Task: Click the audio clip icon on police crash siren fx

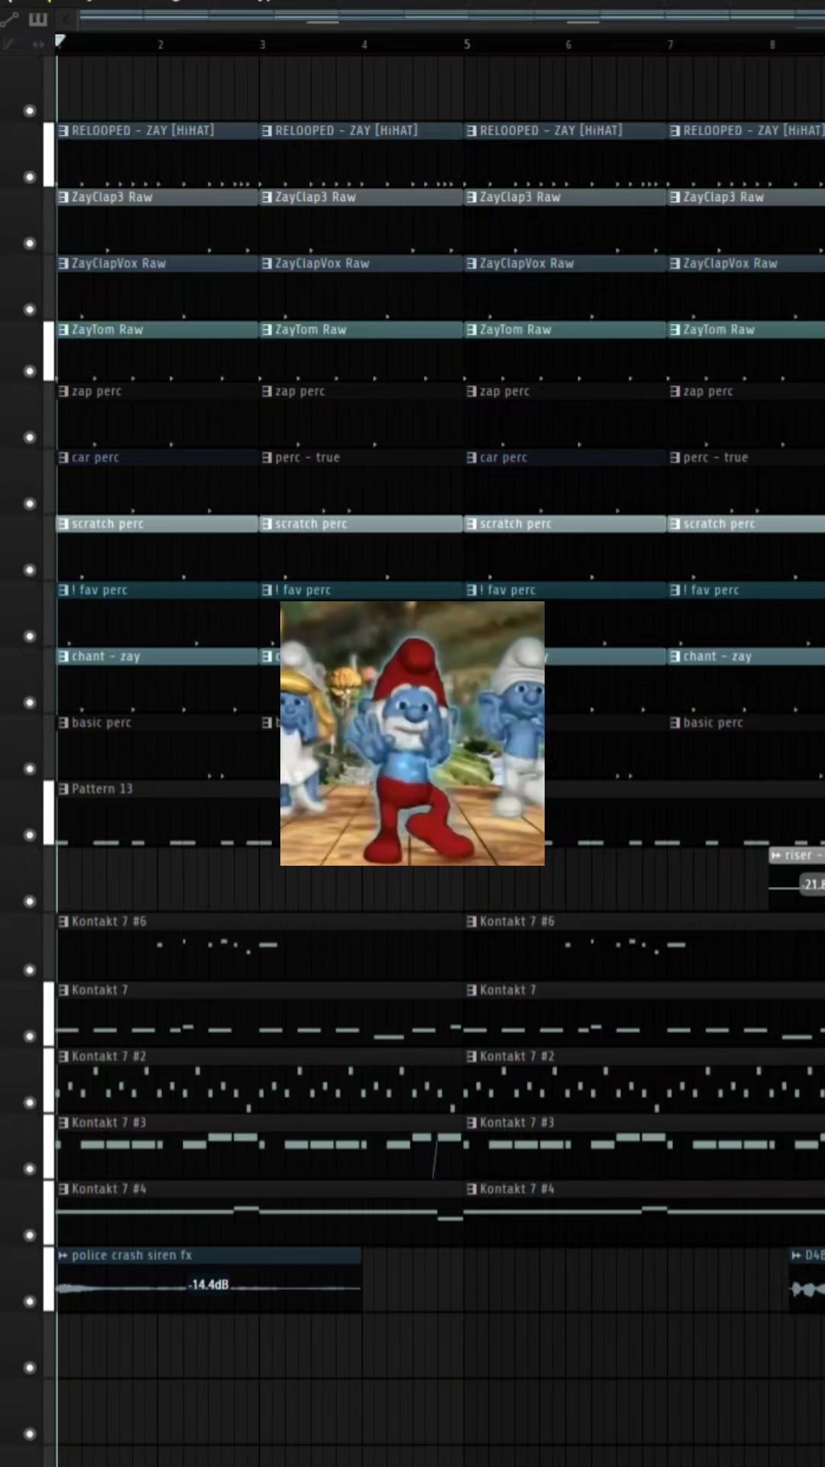Action: pyautogui.click(x=63, y=1255)
